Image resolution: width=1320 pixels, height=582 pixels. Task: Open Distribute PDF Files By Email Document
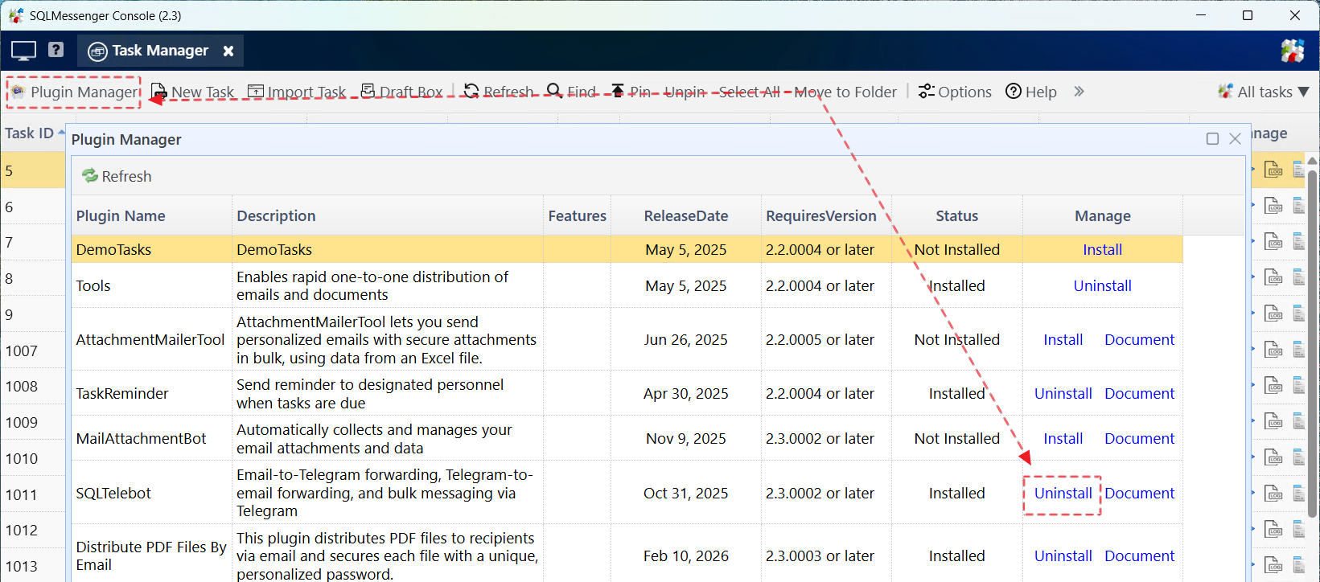[x=1139, y=555]
